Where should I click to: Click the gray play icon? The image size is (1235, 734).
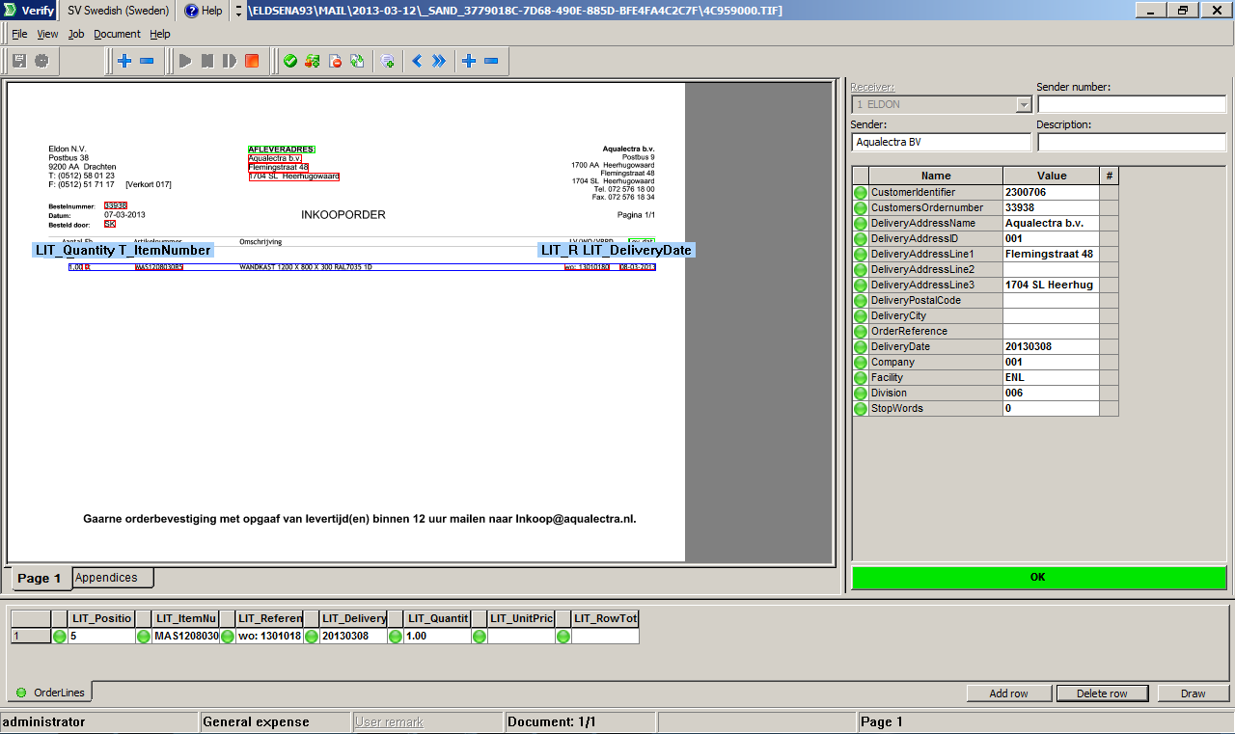tap(185, 61)
